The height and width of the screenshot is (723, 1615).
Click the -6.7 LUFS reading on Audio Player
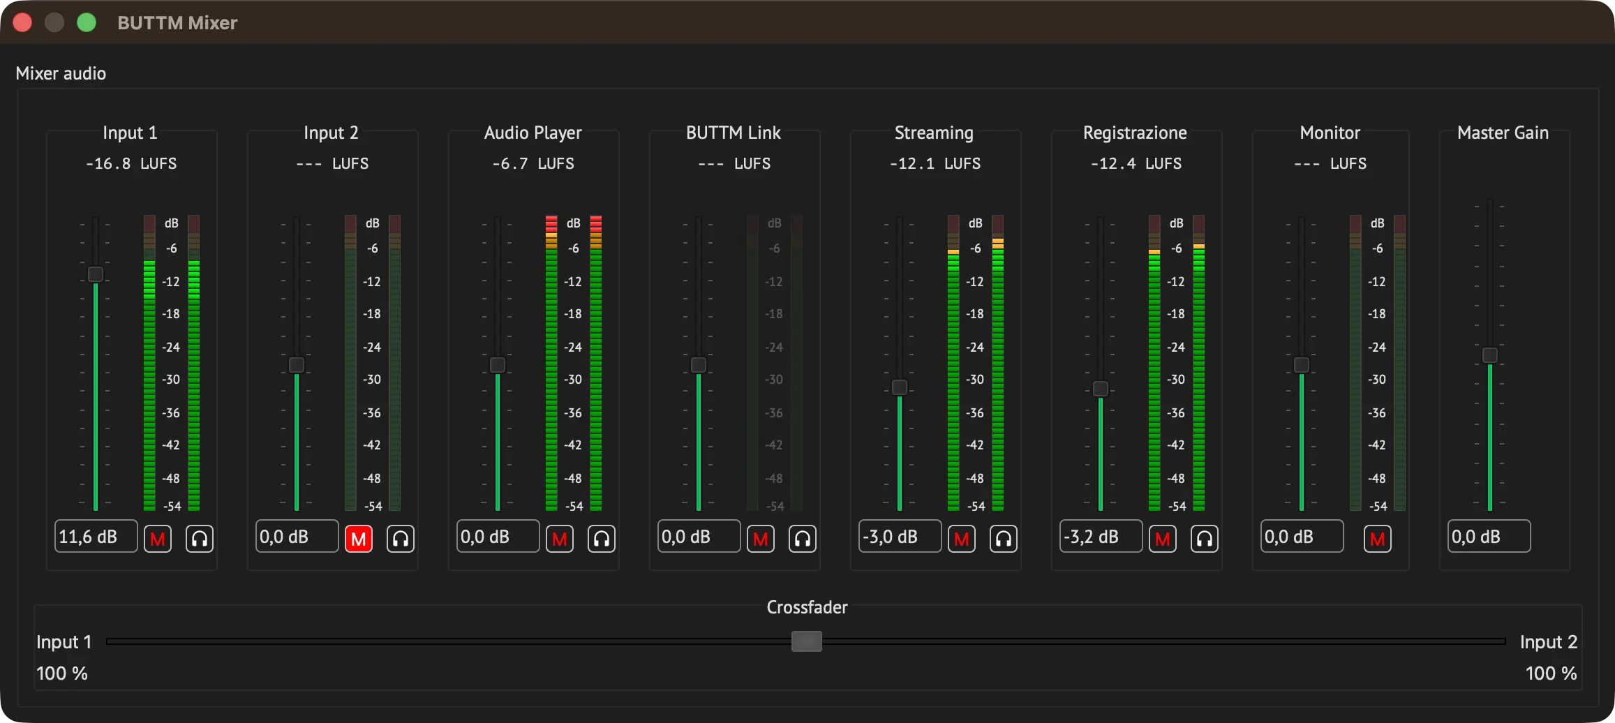[533, 164]
